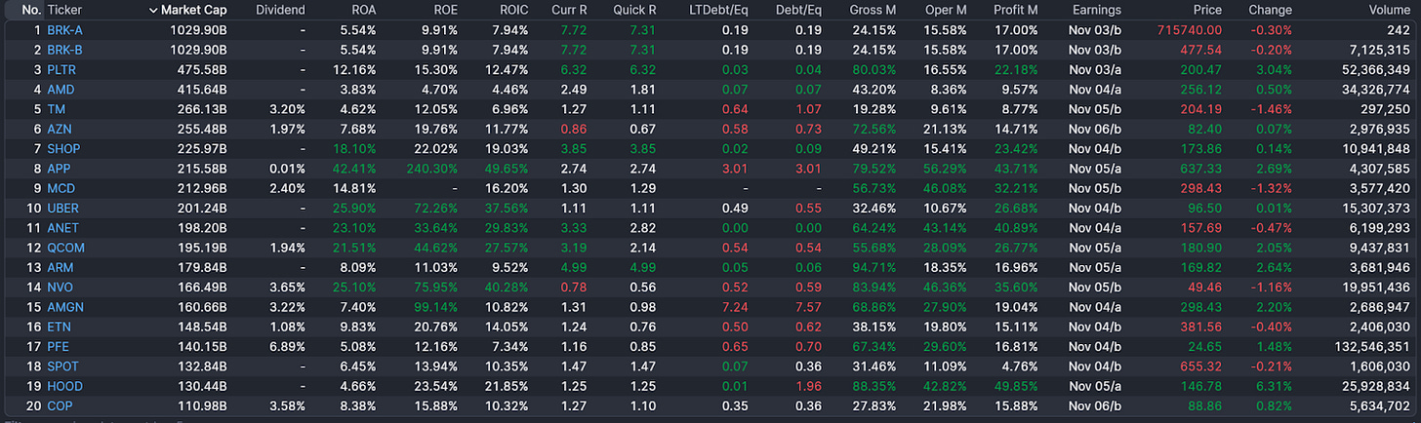Open the AMD ticker link
Viewport: 1421px width, 423px height.
[x=61, y=90]
